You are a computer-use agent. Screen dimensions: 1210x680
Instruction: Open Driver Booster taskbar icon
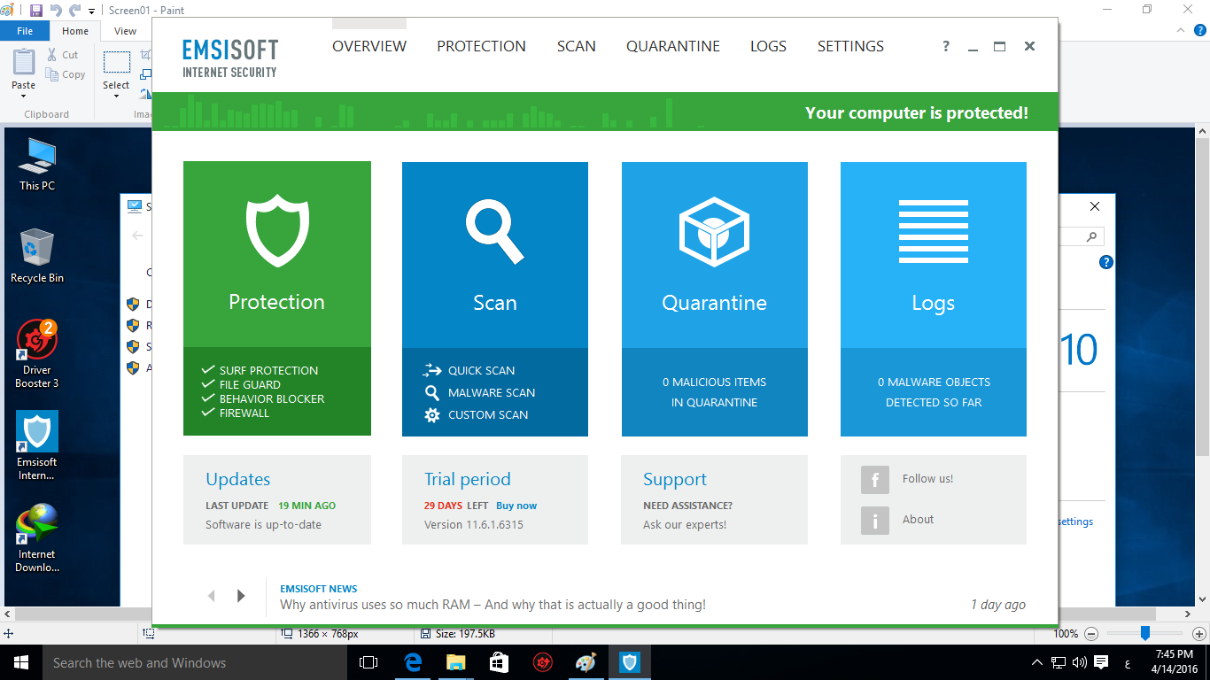(x=542, y=662)
